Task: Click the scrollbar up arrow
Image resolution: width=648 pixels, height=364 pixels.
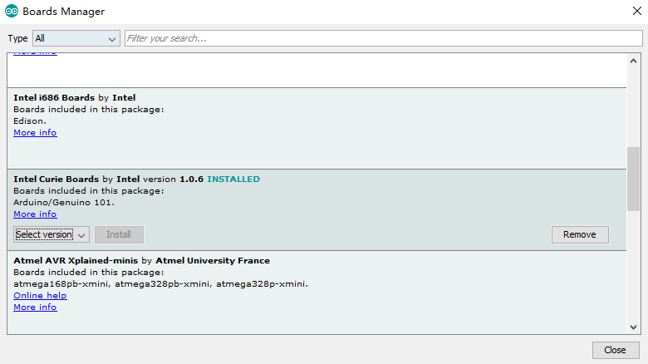Action: [633, 61]
